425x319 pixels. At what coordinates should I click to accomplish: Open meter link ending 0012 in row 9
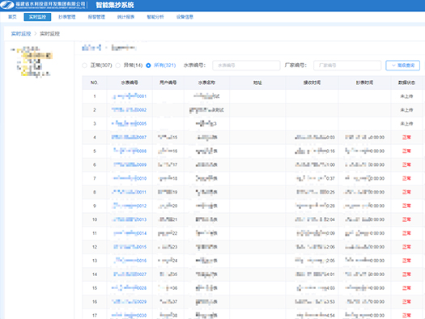coord(130,206)
